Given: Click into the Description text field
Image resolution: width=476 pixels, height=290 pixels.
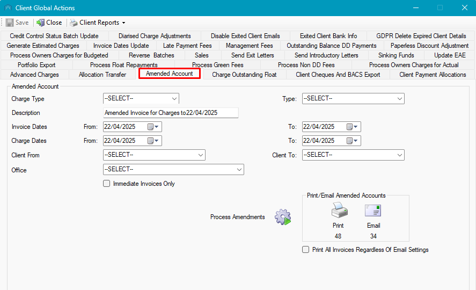Looking at the screenshot, I should pyautogui.click(x=170, y=113).
